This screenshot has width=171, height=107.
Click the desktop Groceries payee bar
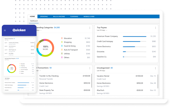coord(135,52)
